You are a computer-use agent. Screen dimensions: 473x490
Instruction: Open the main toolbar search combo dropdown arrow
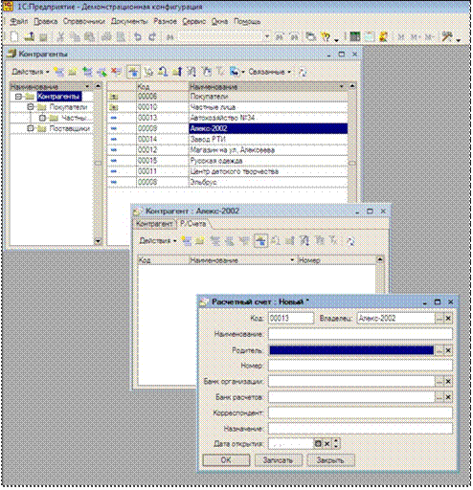pos(267,37)
